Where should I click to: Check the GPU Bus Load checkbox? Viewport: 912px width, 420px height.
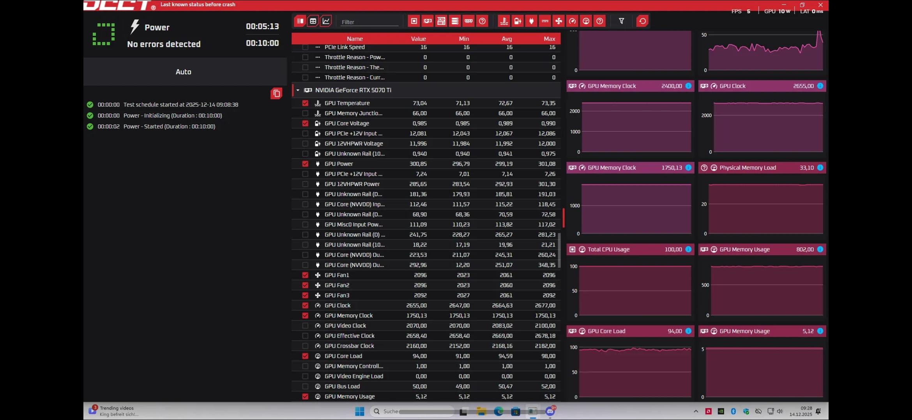(x=305, y=386)
